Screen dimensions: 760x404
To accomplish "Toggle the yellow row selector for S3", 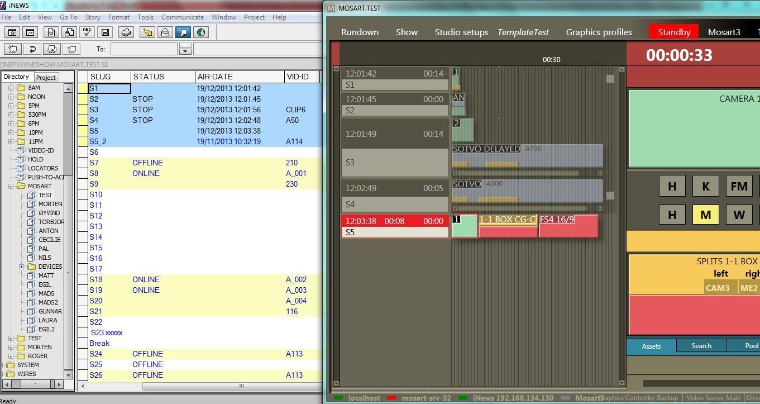I will point(83,110).
